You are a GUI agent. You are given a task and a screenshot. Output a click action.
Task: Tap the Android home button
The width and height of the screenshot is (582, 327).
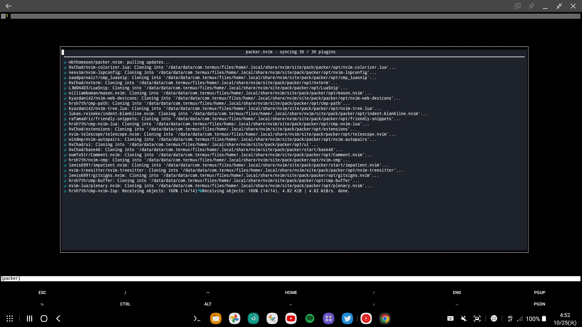(x=44, y=319)
